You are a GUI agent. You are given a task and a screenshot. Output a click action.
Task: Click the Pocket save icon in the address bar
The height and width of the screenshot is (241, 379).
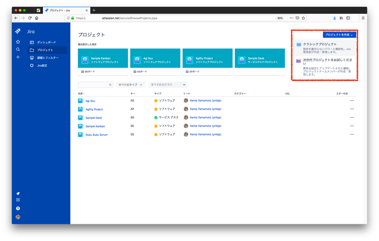pyautogui.click(x=297, y=18)
